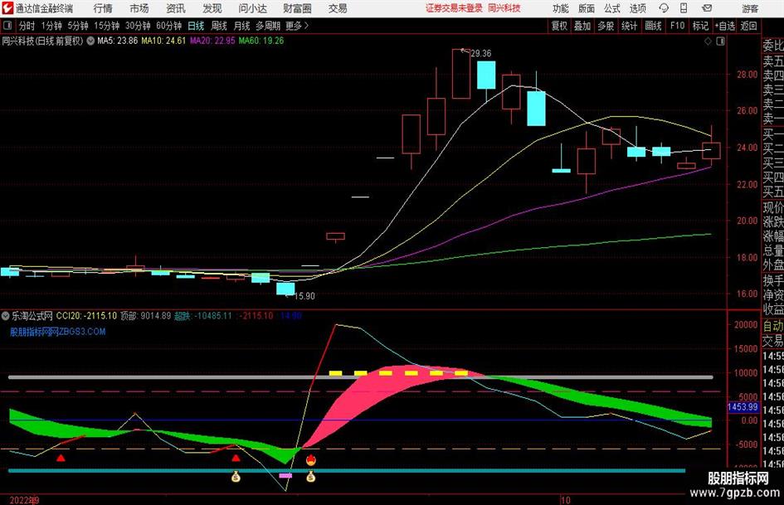Open the customer service headset icon
This screenshot has width=784, height=505.
coord(664,8)
